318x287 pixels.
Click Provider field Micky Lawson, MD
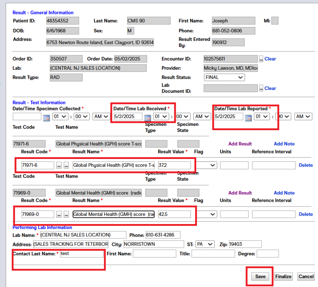231,68
